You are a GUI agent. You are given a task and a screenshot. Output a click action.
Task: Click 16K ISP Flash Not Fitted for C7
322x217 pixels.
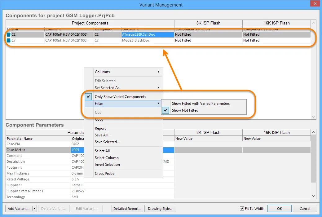[276, 41]
